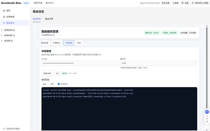Click the scrollbar up arrow
This screenshot has height=131, width=210.
(207, 26)
